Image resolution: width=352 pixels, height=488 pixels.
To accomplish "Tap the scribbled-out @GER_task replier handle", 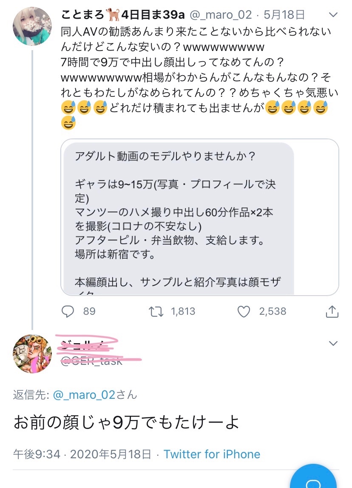I will point(91,361).
